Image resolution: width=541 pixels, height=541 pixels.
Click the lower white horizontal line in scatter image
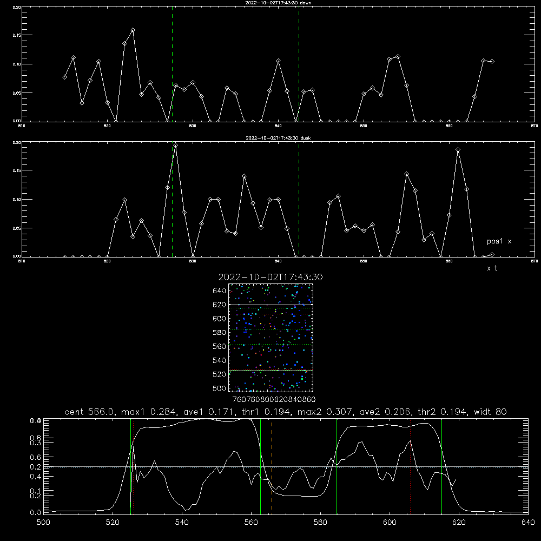click(270, 371)
